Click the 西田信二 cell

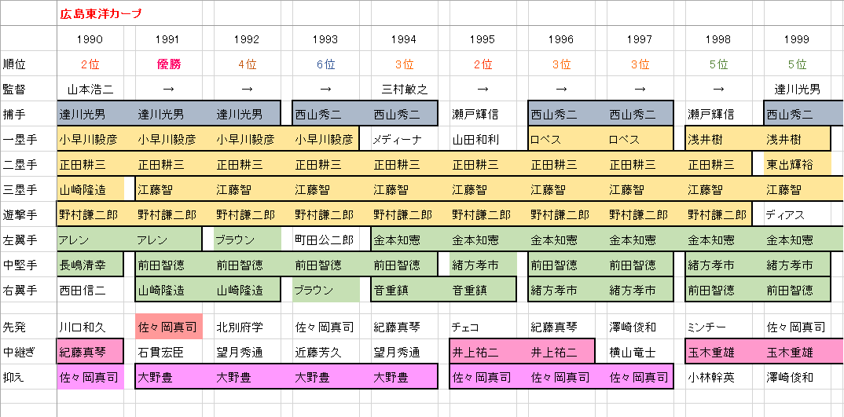(x=90, y=291)
